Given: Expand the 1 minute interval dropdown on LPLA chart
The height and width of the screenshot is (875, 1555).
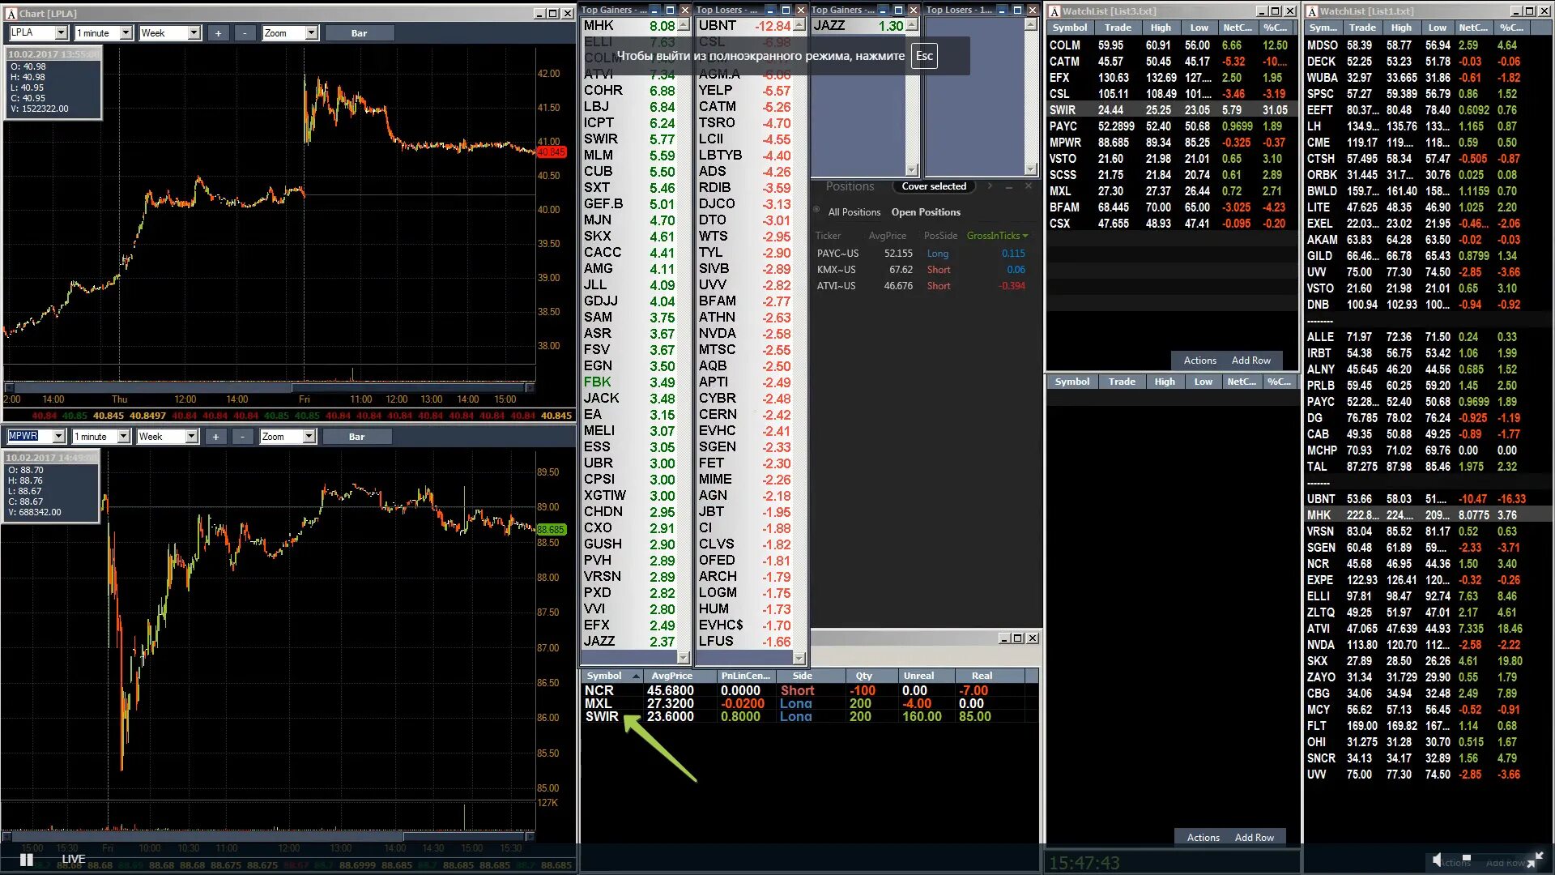Looking at the screenshot, I should click(126, 33).
